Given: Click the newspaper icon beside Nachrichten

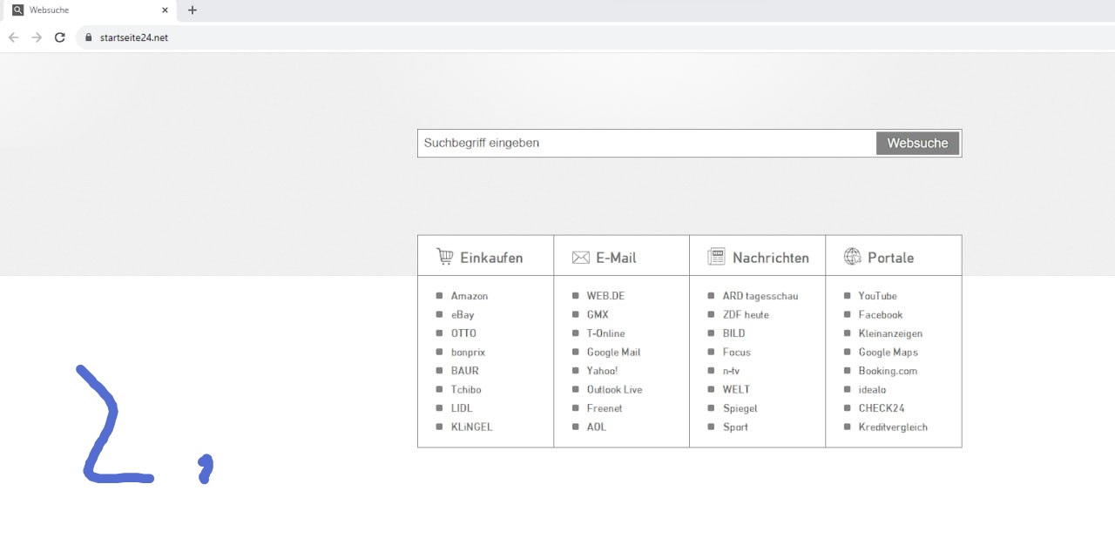Looking at the screenshot, I should click(x=716, y=257).
